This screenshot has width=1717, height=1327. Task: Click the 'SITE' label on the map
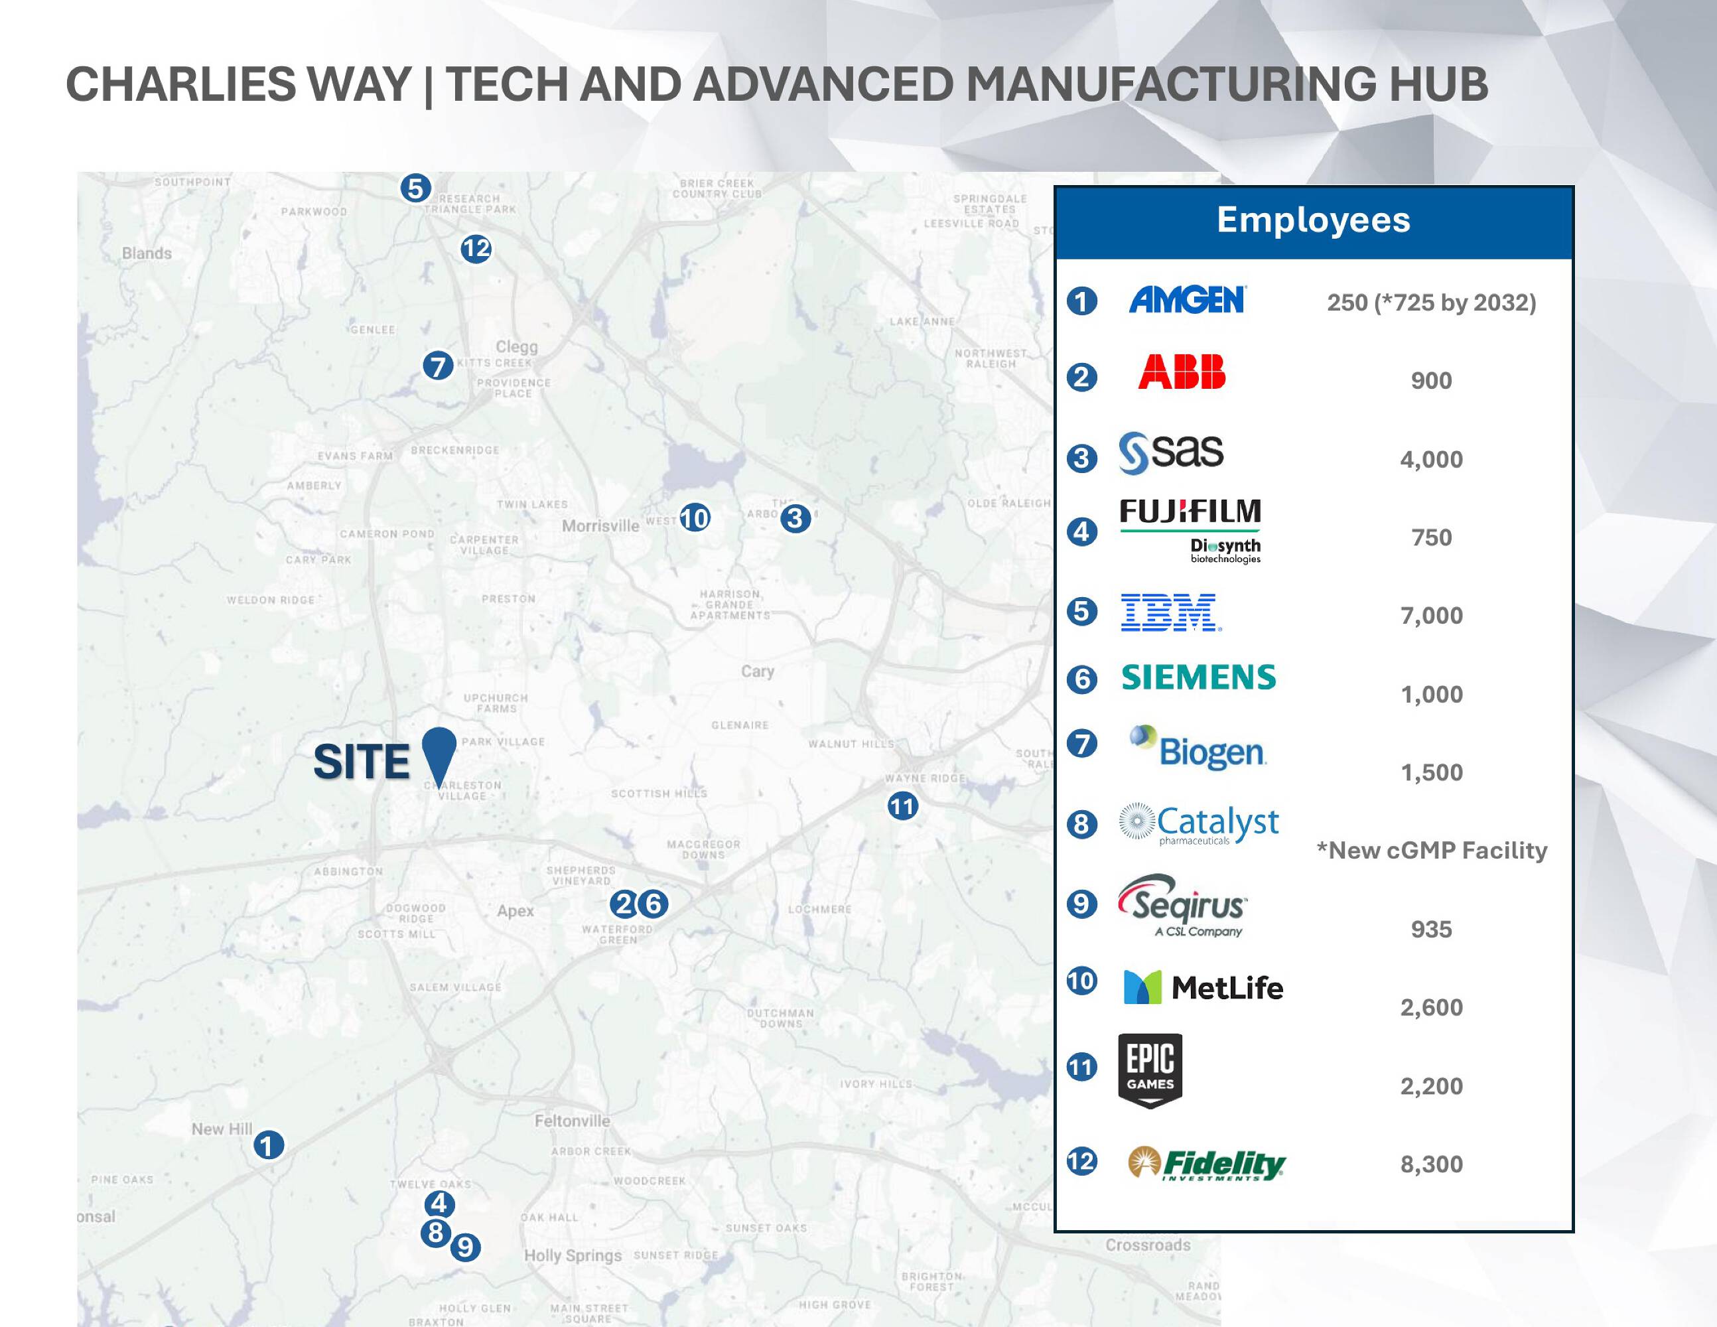tap(362, 762)
